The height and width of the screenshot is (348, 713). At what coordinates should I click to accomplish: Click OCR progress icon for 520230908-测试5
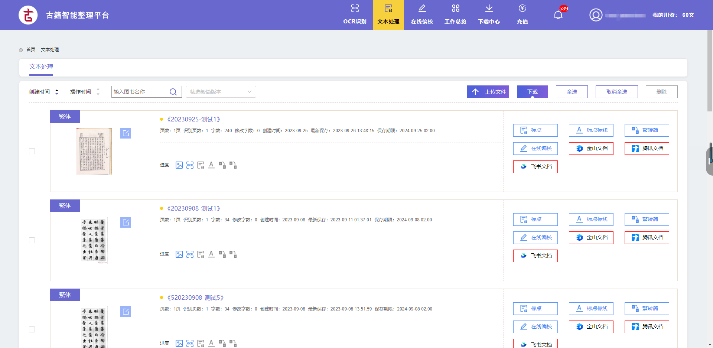[190, 343]
